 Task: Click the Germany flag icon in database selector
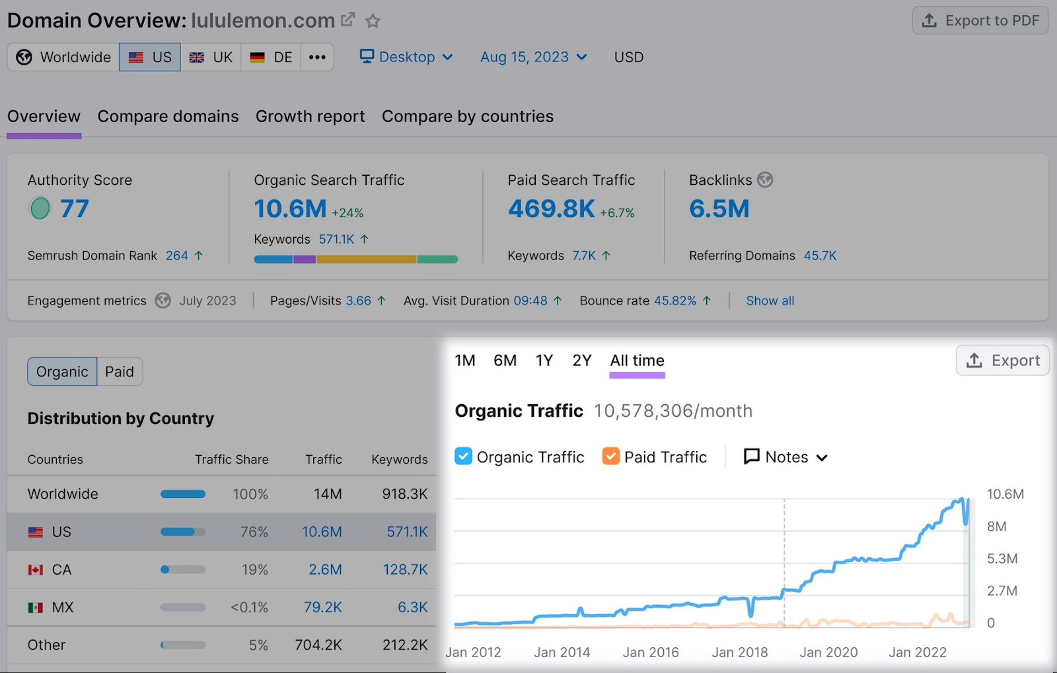coord(258,57)
